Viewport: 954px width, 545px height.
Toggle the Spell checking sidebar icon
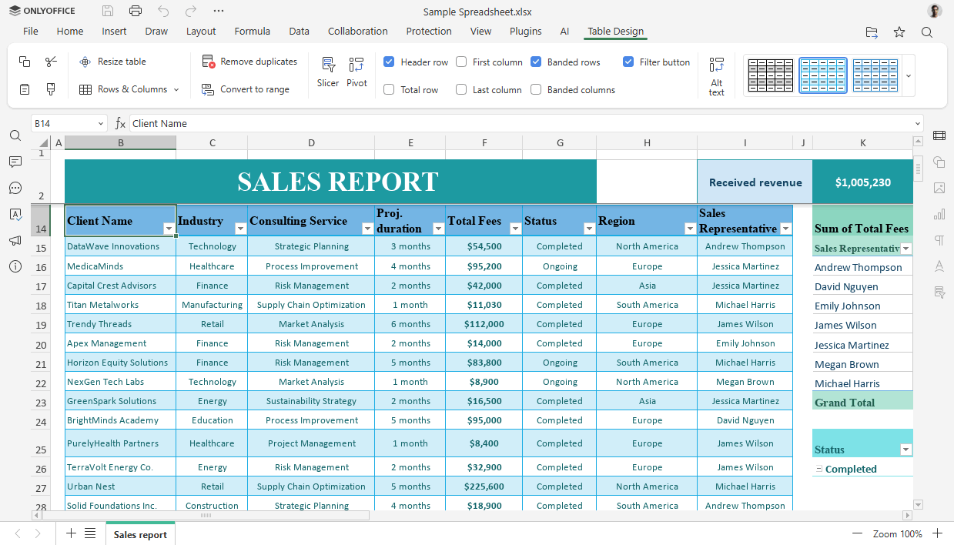click(15, 215)
